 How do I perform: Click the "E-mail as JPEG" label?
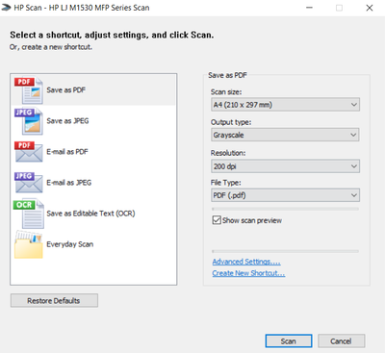tap(69, 183)
